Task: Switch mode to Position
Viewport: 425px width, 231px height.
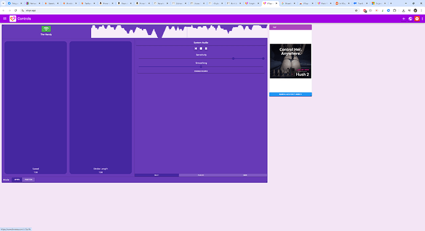Action: pos(28,179)
